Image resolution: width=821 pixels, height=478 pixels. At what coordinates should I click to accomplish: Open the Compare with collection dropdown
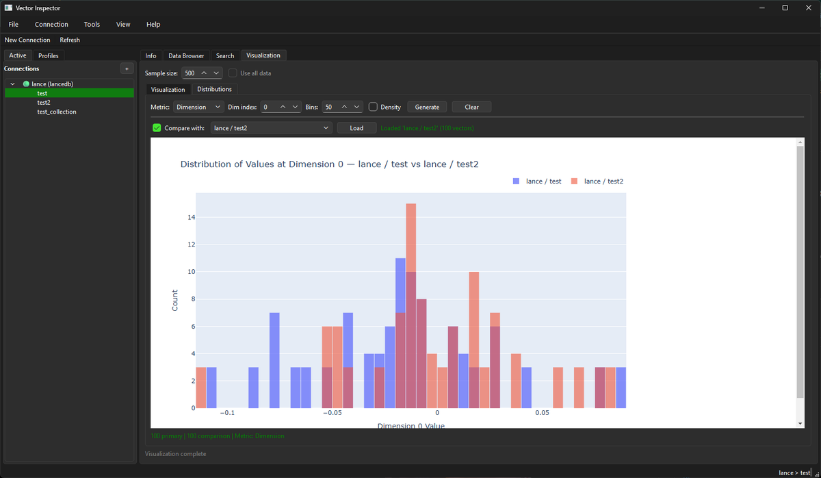pyautogui.click(x=271, y=128)
